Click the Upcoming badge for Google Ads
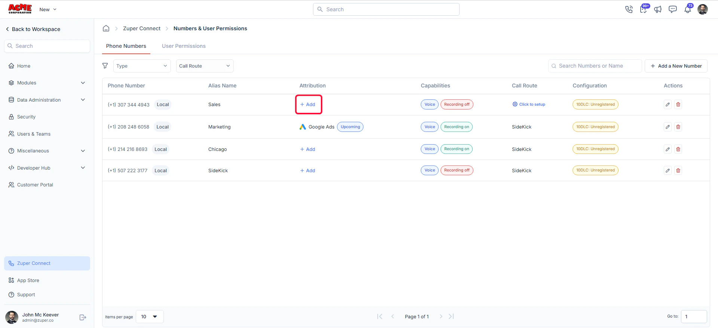Viewport: 718px width, 328px height. [x=350, y=127]
